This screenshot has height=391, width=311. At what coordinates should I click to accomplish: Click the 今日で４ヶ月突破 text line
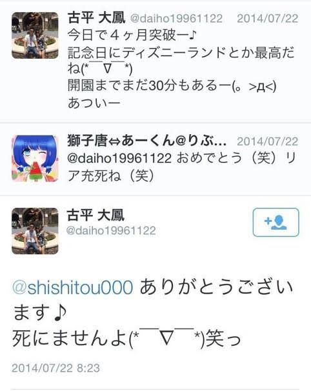132,35
